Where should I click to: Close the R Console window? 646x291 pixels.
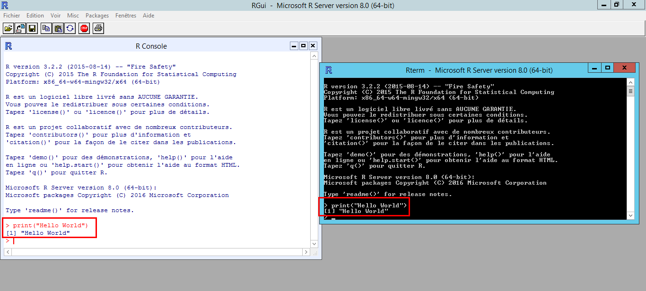point(313,46)
